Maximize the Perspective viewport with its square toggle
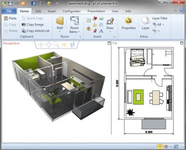This screenshot has width=186, height=150. click(x=109, y=43)
